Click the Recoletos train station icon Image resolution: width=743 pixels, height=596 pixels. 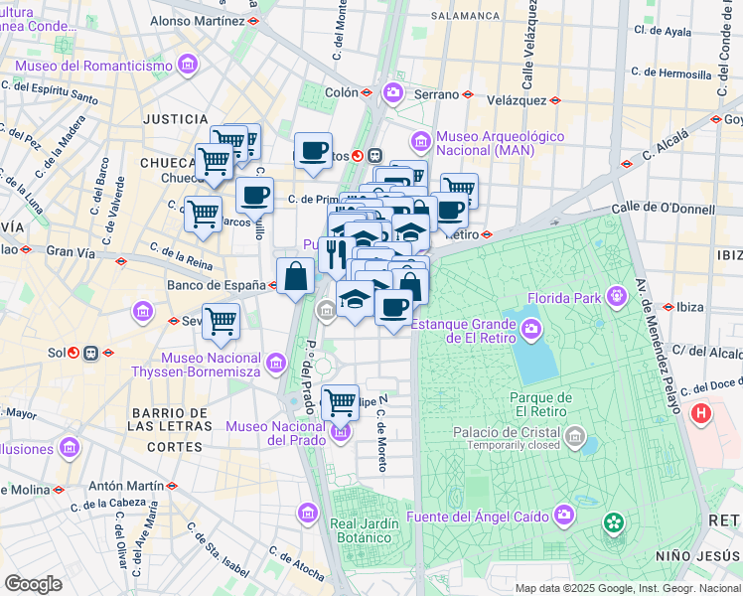pyautogui.click(x=375, y=155)
